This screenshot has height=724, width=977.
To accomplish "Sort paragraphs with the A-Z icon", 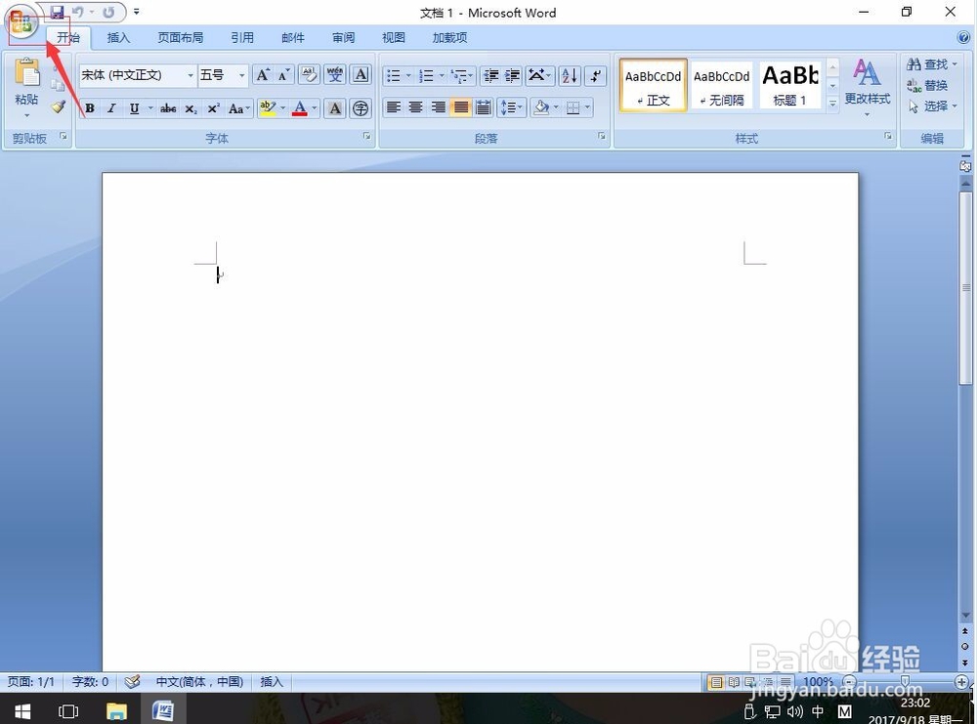I will pyautogui.click(x=570, y=76).
